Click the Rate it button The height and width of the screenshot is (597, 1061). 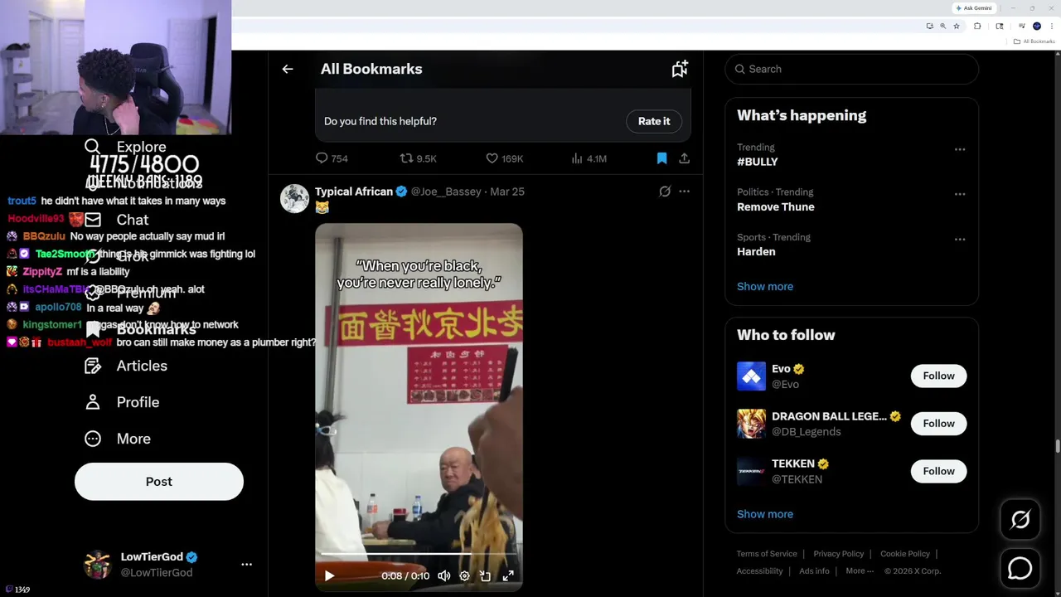point(654,121)
